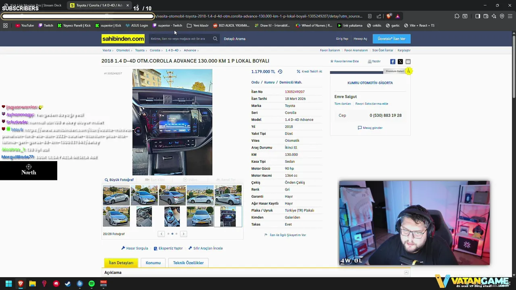Add listing via Favorilerime Ekle
The image size is (516, 290).
[x=344, y=61]
